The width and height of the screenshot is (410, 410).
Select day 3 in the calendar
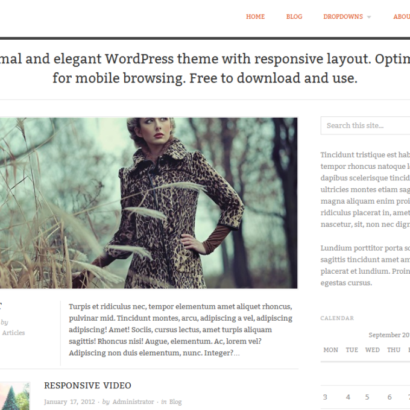pos(325,397)
